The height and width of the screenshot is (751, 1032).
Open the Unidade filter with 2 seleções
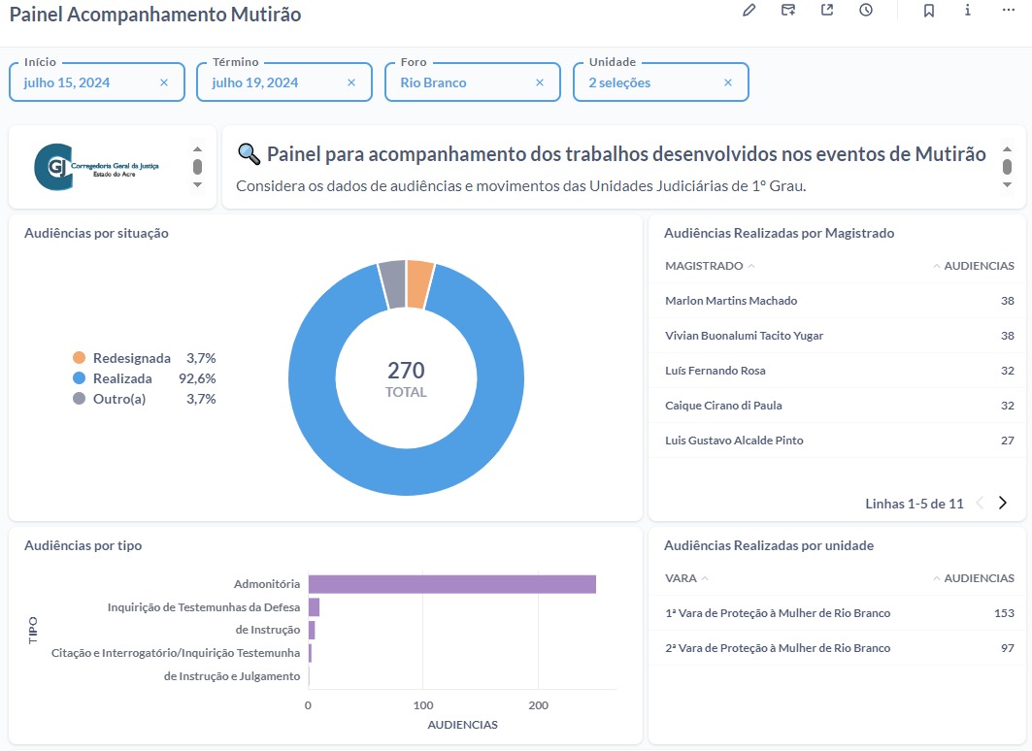650,82
